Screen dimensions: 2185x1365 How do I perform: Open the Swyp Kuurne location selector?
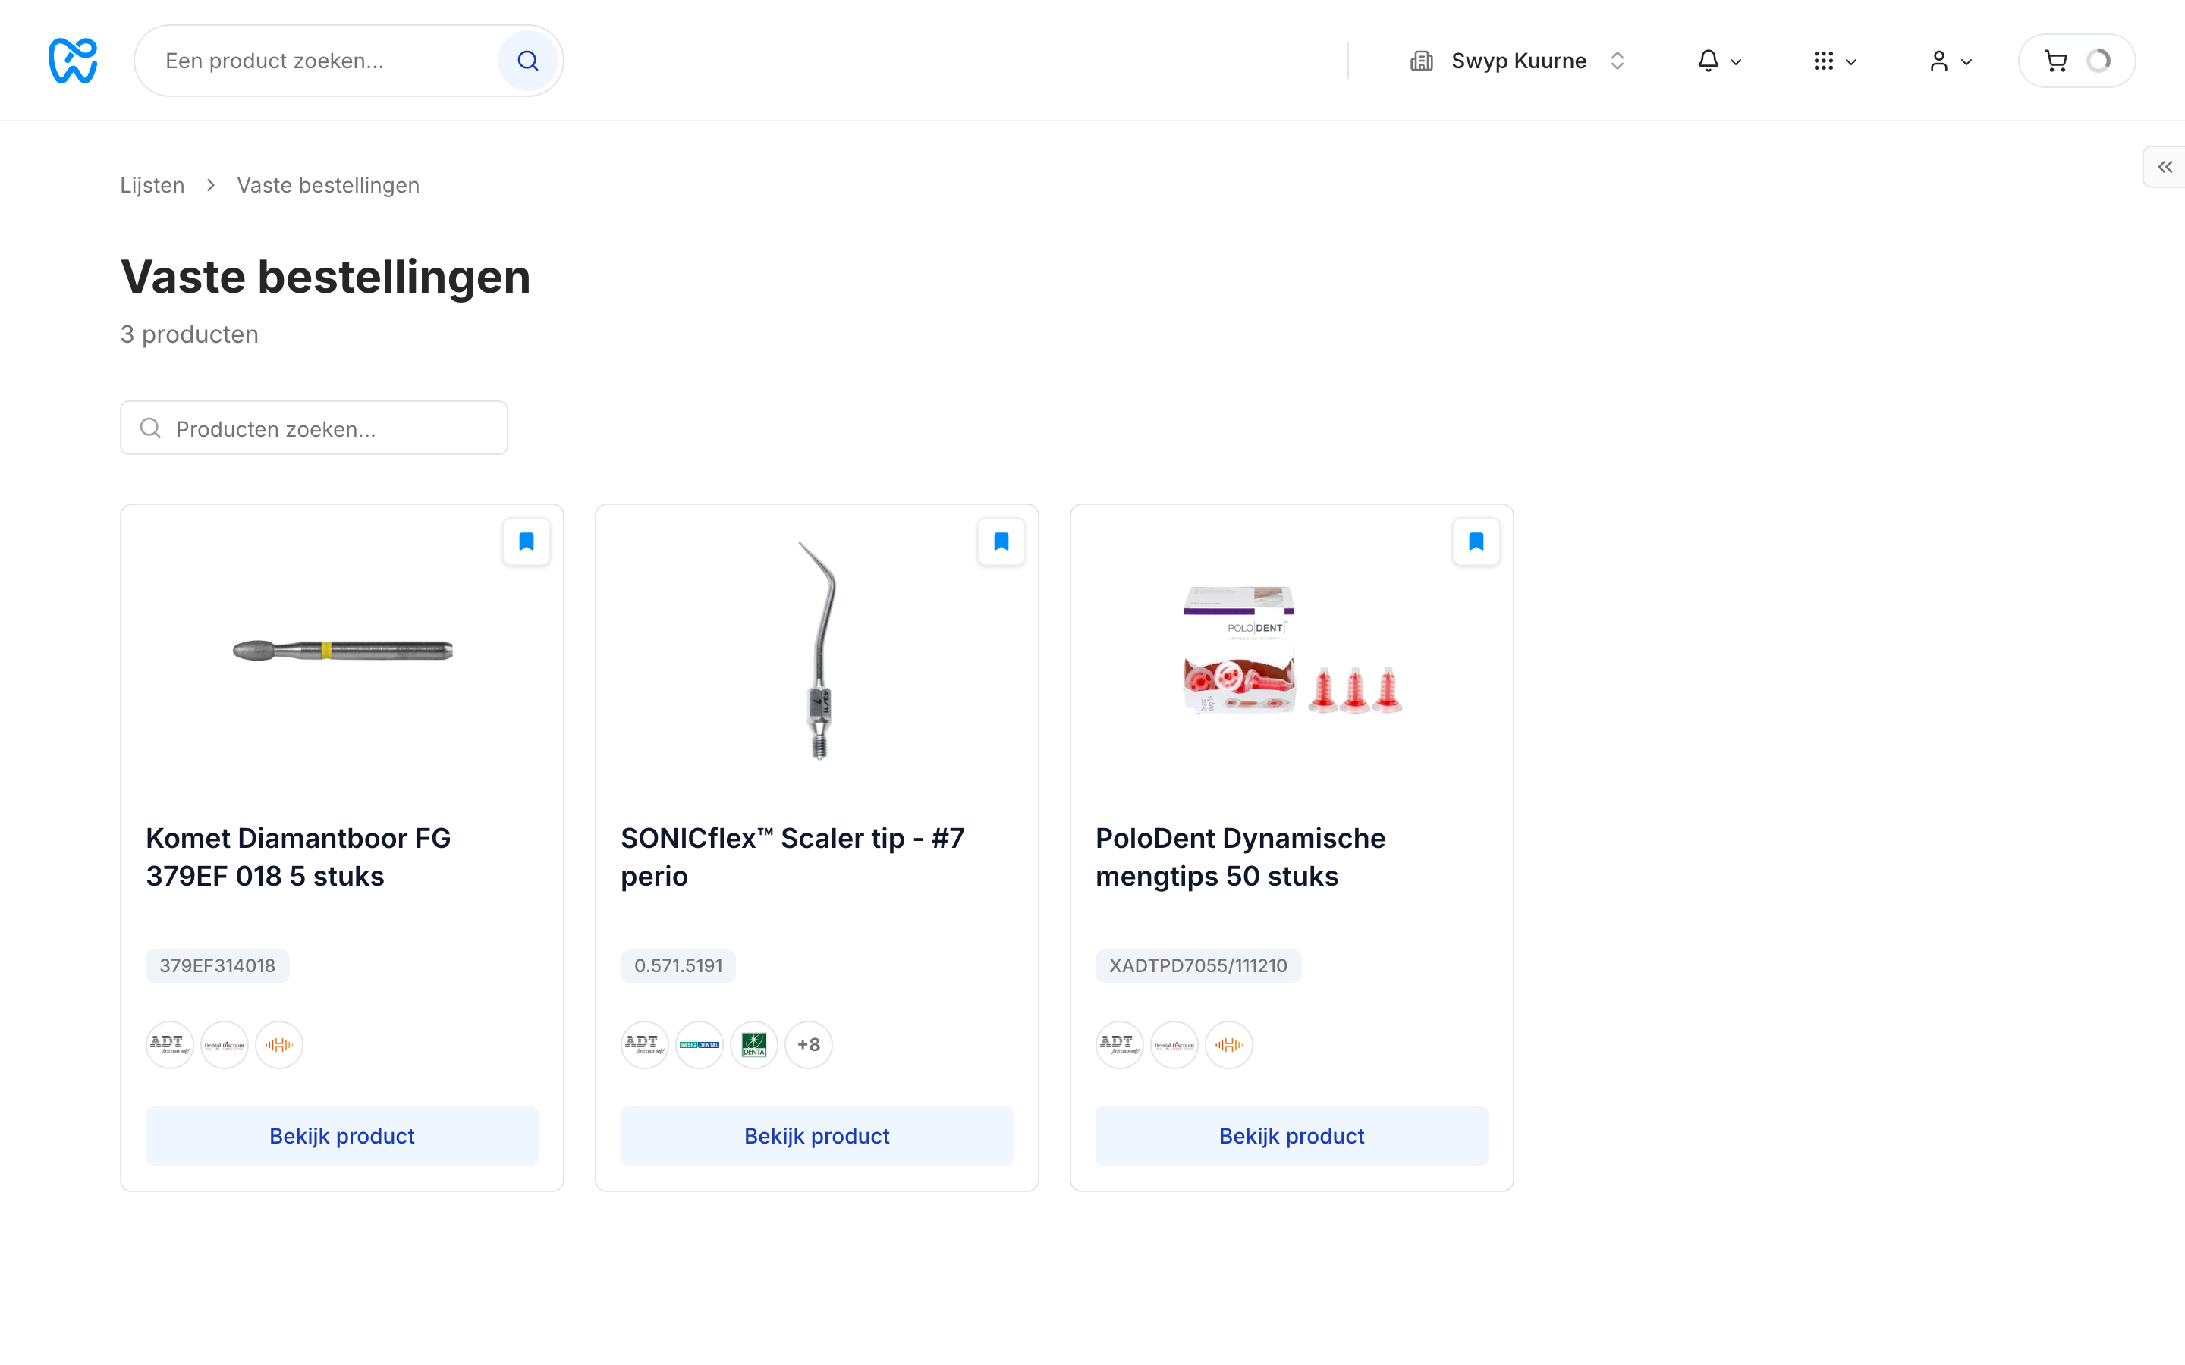click(1518, 61)
